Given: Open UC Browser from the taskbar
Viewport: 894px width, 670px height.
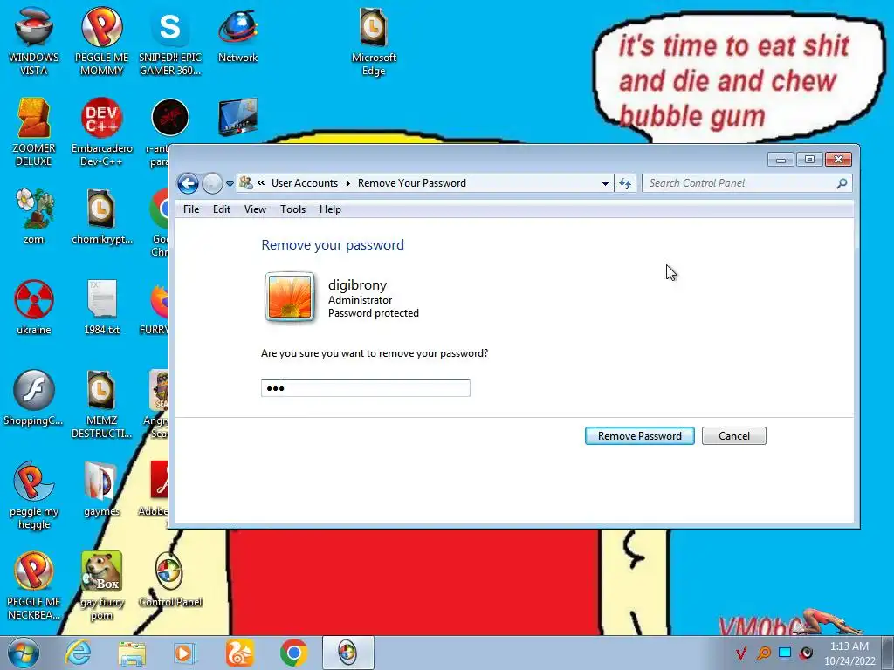Looking at the screenshot, I should pos(239,653).
